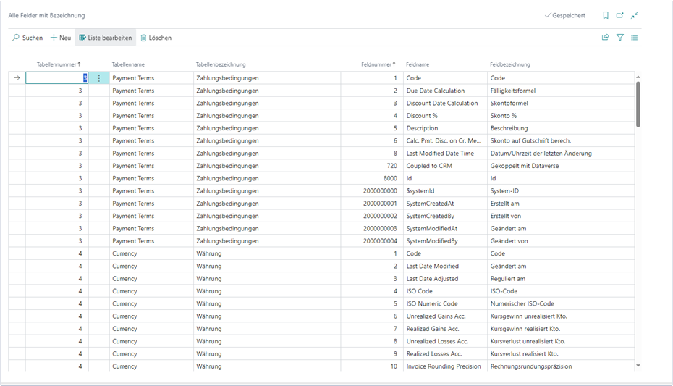673x386 pixels.
Task: Select the first row Tabellennummer input field
Action: click(57, 78)
